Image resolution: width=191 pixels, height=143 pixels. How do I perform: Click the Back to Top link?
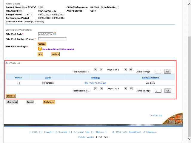tap(155, 115)
